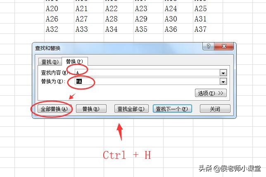Close the Find and Replace dialog with X
This screenshot has width=266, height=177.
click(224, 46)
